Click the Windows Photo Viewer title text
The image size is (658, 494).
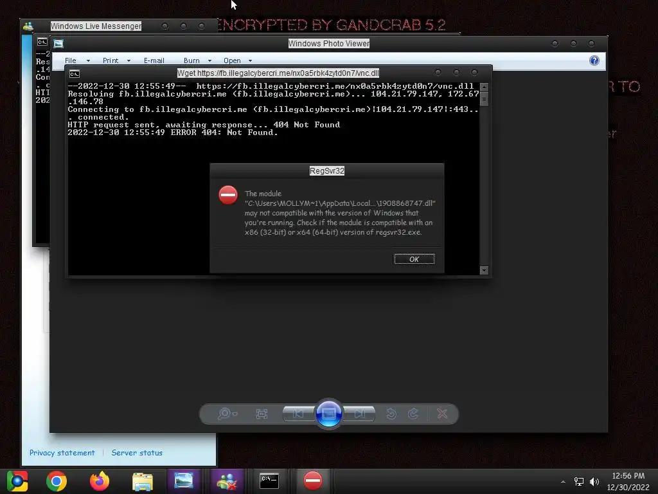pos(328,43)
